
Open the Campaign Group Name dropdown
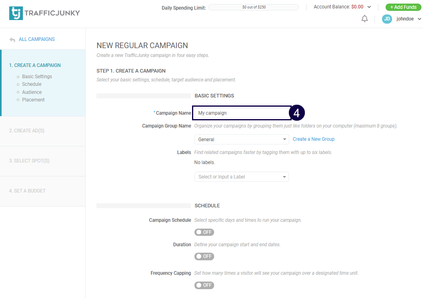click(x=241, y=139)
